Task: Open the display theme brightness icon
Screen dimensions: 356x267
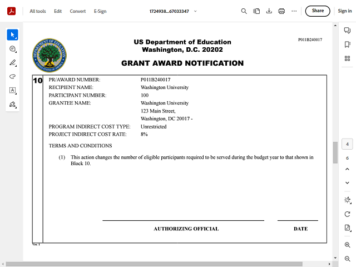Action: click(x=347, y=200)
